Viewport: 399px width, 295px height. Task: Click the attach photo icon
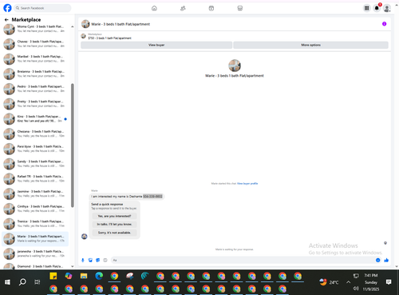click(x=90, y=260)
